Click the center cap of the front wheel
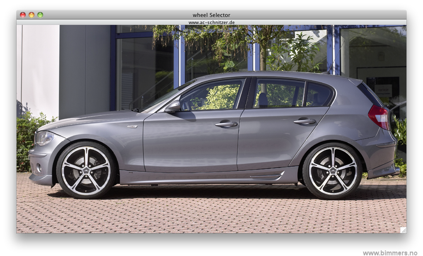Image resolution: width=423 pixels, height=256 pixels. pyautogui.click(x=86, y=171)
